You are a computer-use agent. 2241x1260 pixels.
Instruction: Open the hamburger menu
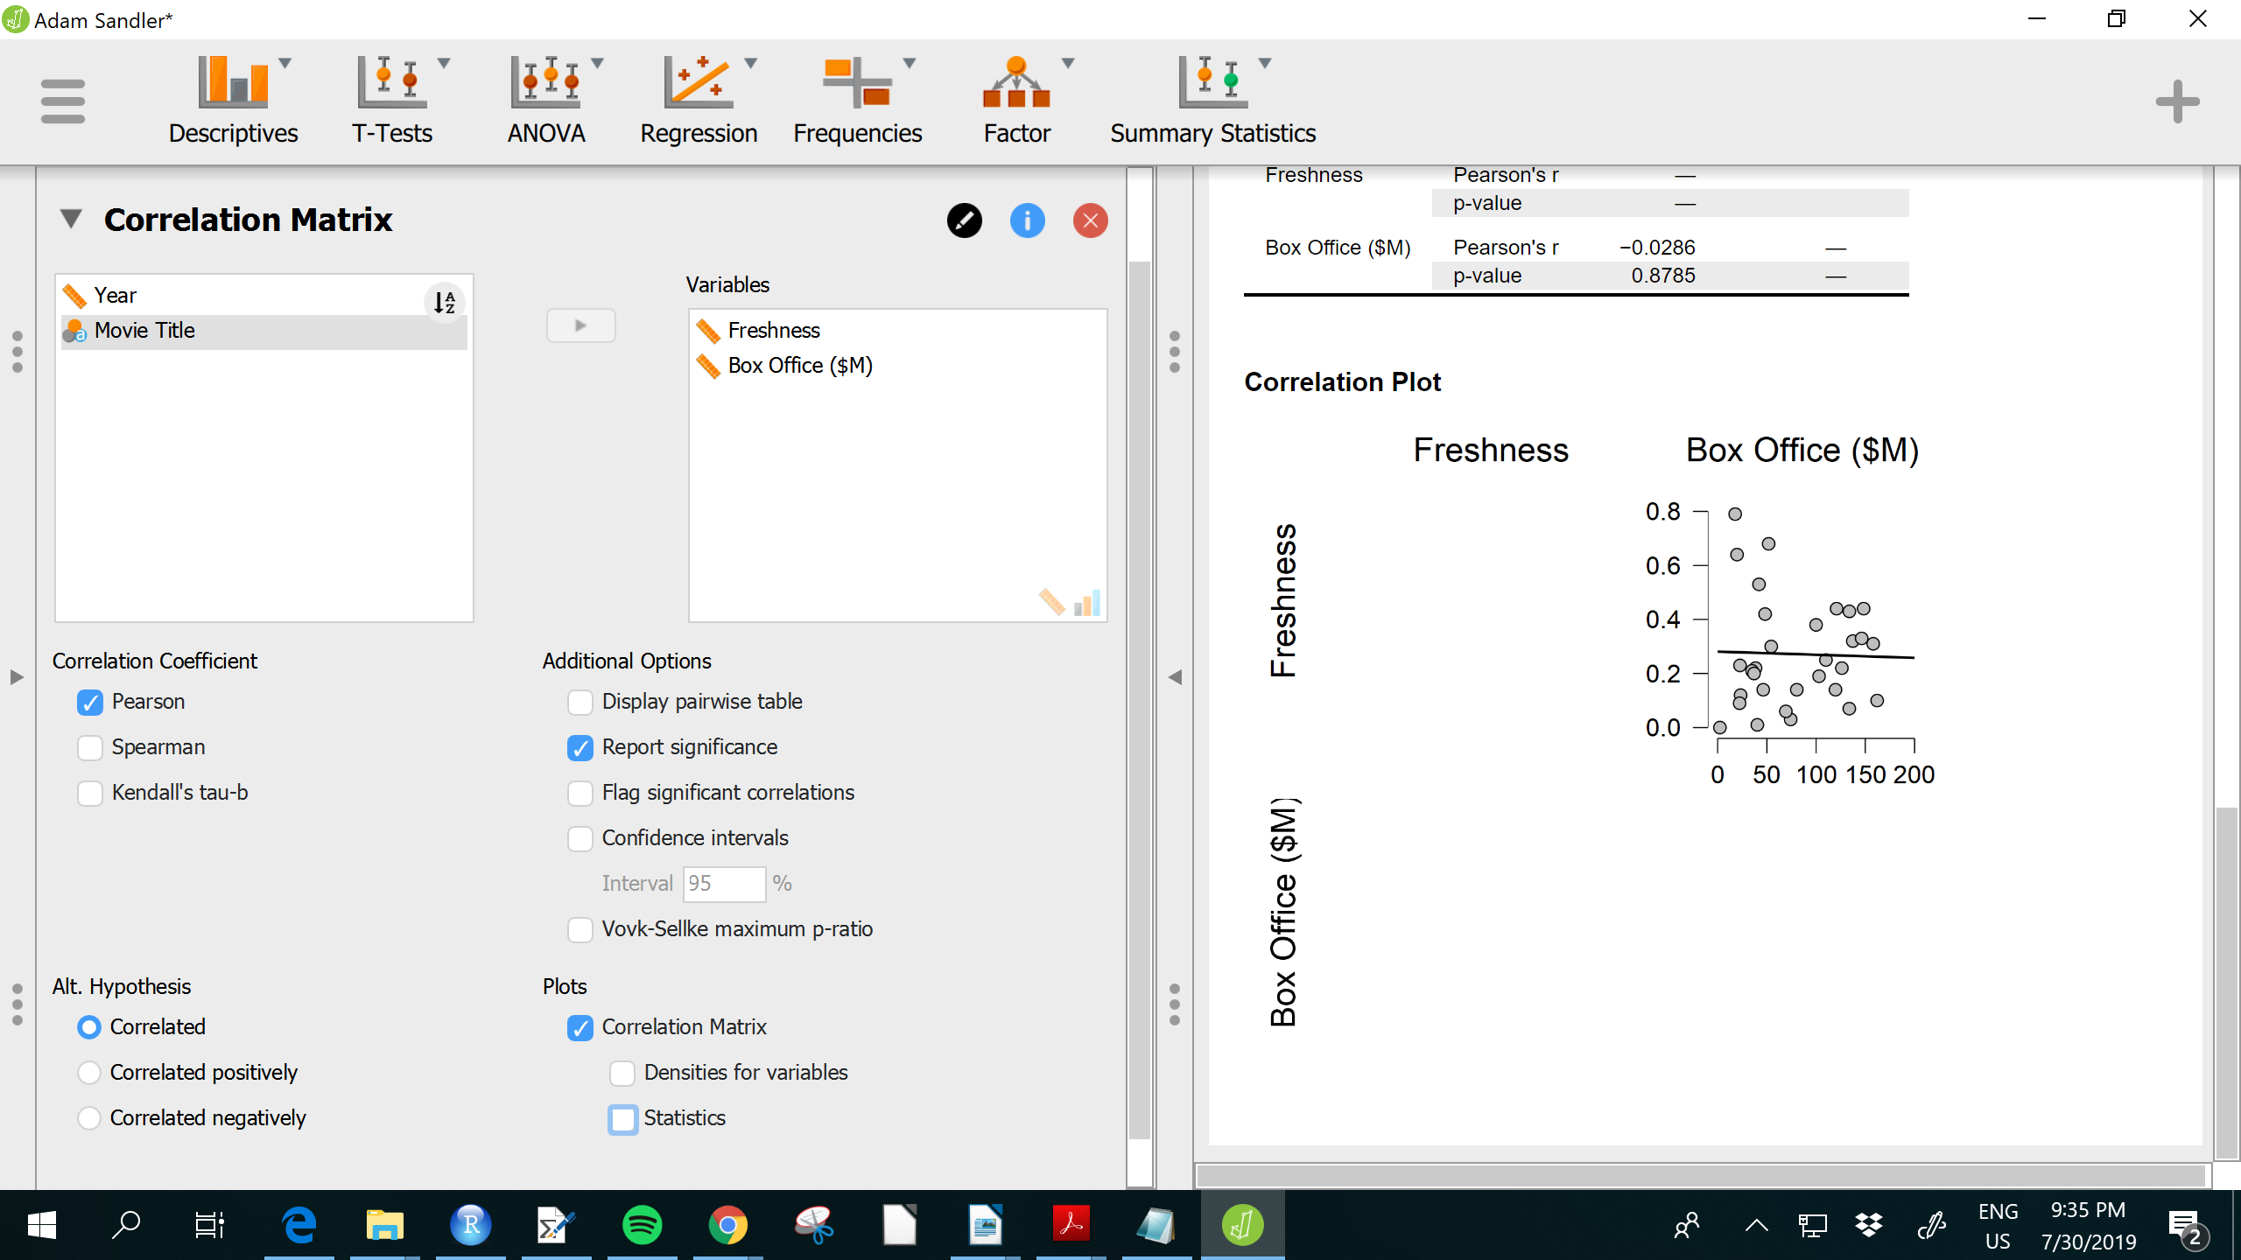(x=62, y=101)
